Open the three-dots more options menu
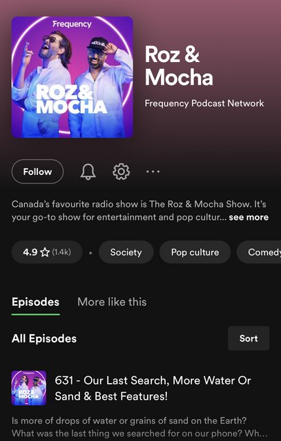This screenshot has width=281, height=441. pyautogui.click(x=153, y=172)
